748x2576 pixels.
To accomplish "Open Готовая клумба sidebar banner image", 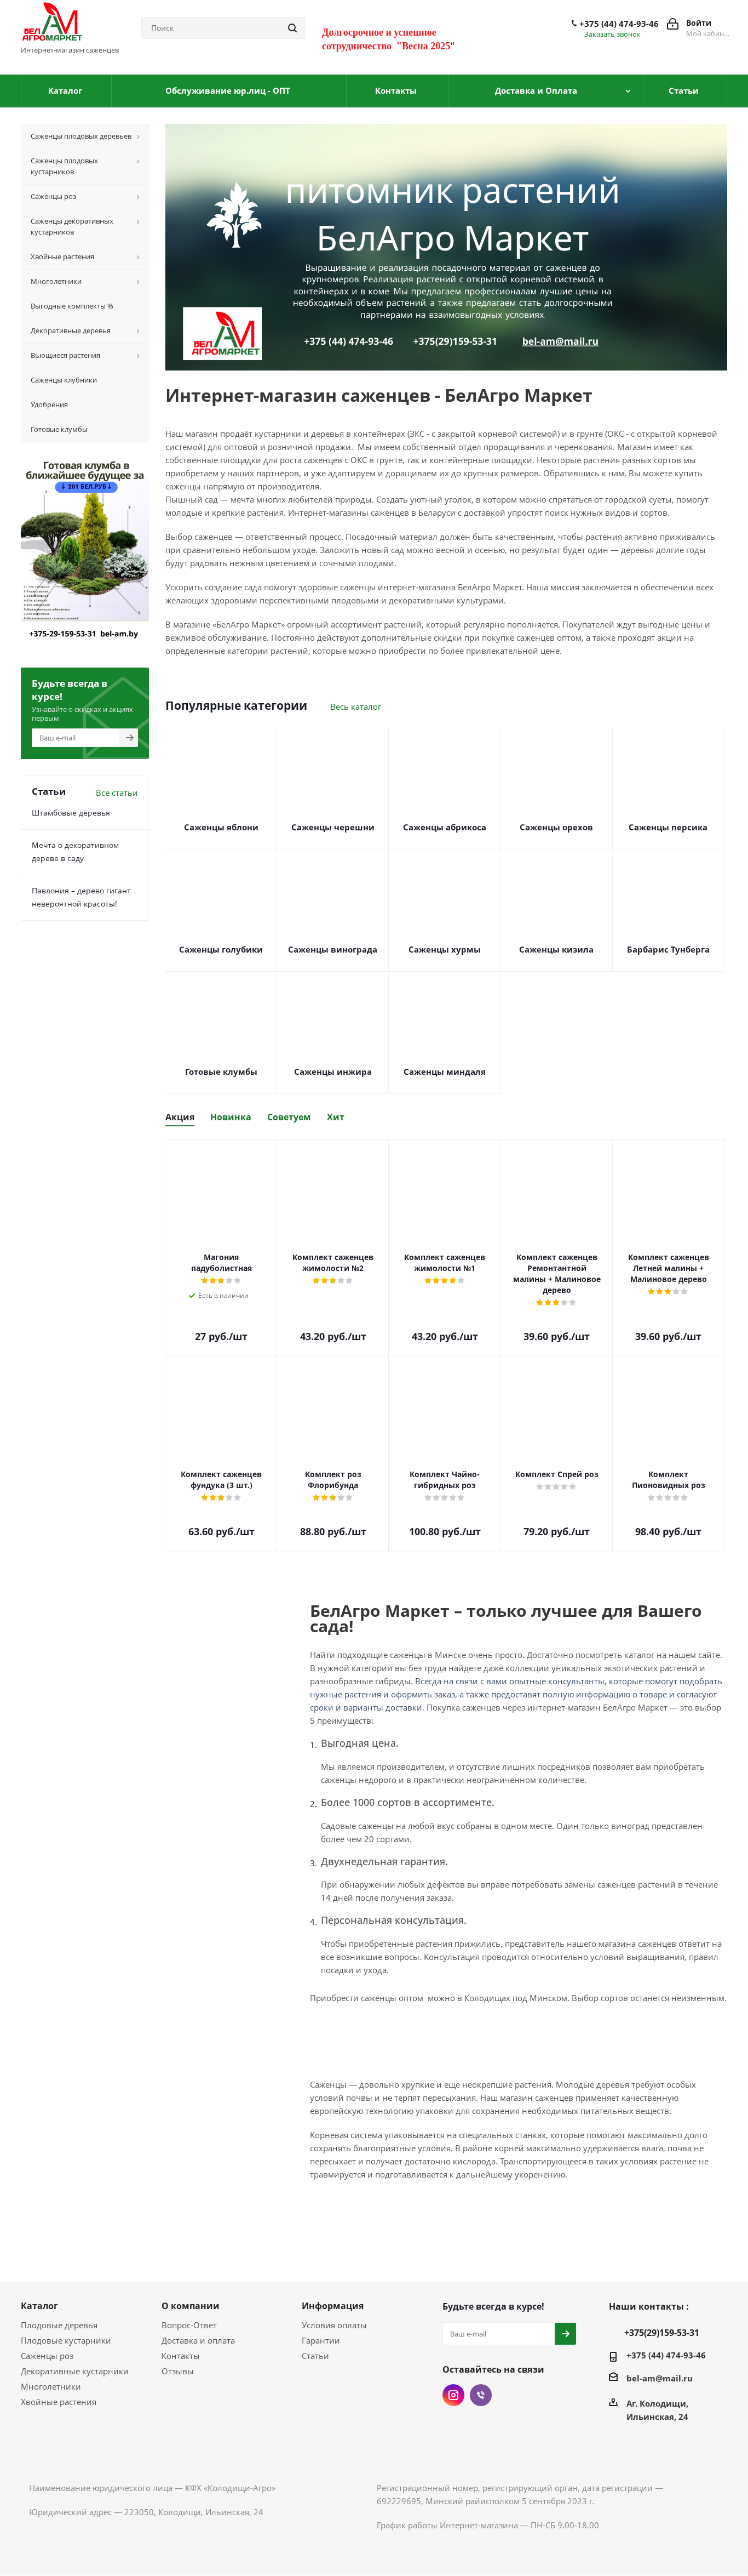I will pos(85,540).
